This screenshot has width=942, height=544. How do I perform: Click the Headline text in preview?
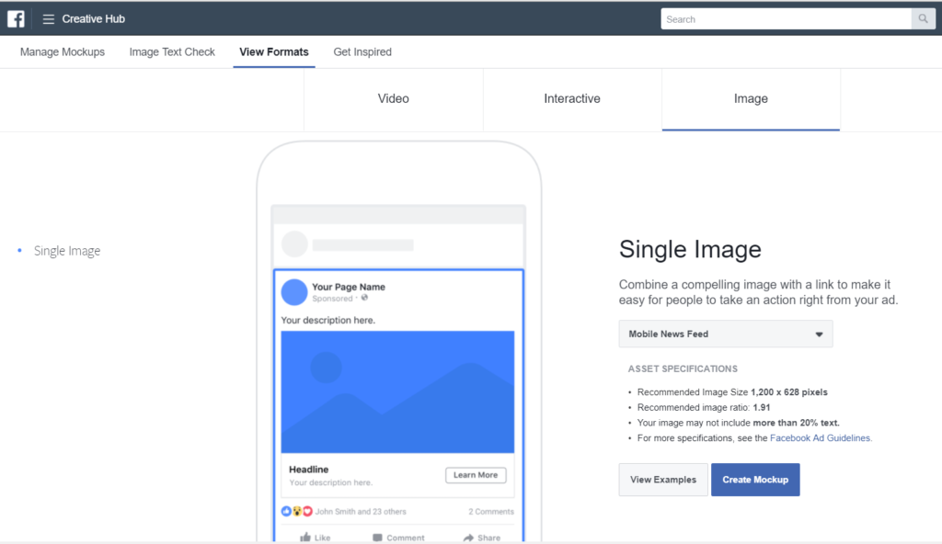tap(309, 470)
